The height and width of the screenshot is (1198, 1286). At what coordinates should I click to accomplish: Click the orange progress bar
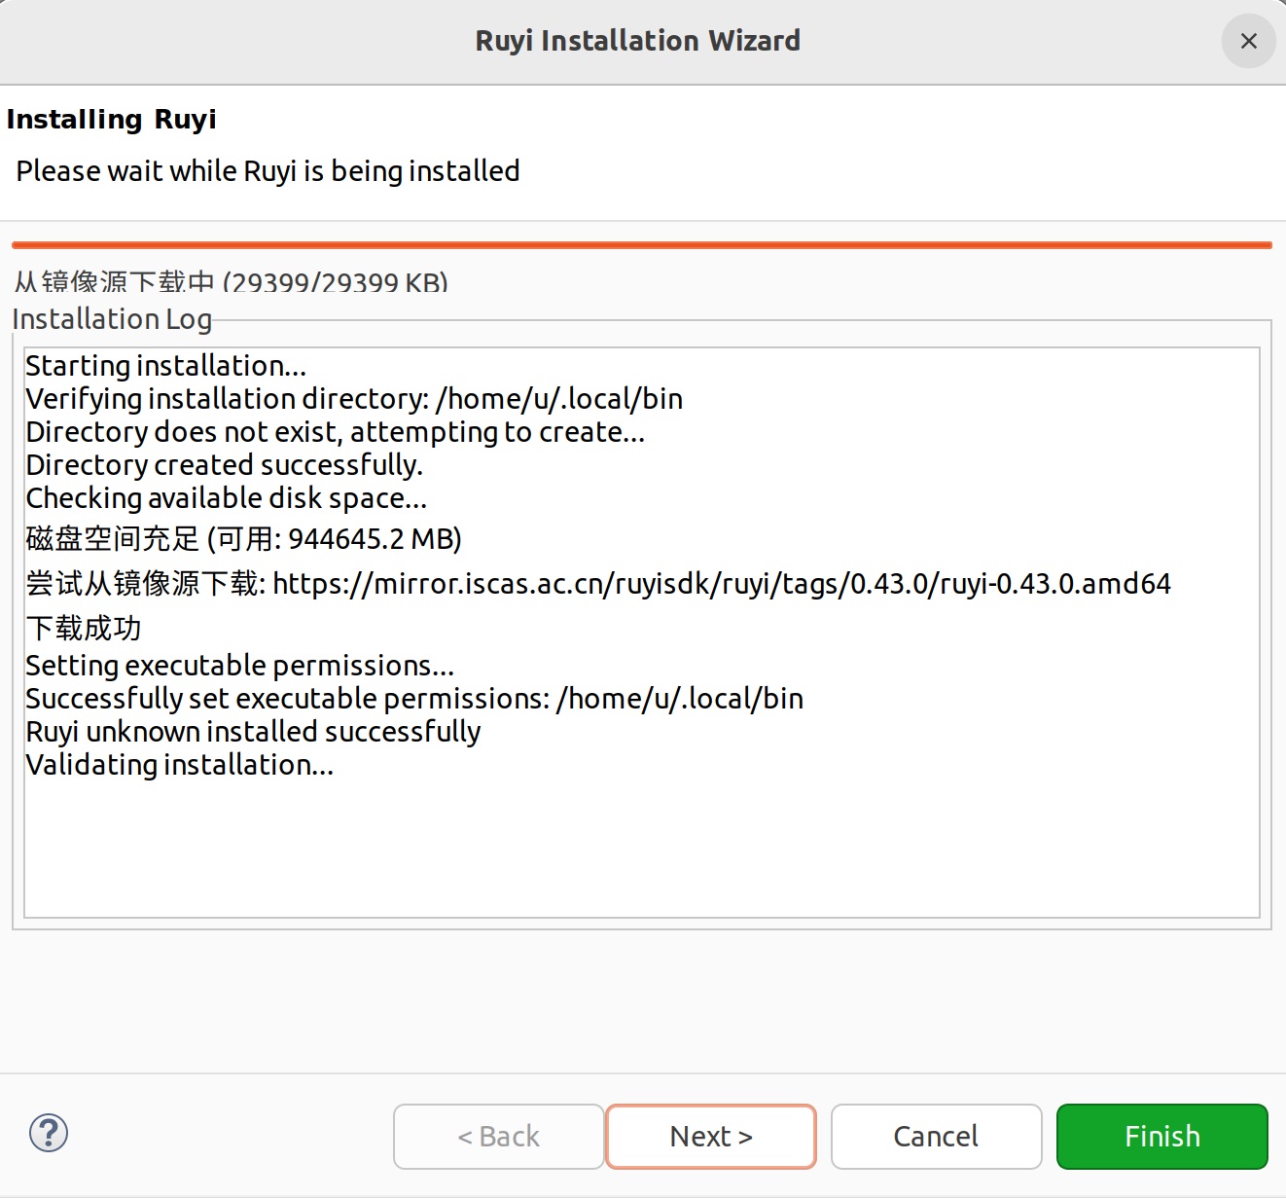(642, 240)
